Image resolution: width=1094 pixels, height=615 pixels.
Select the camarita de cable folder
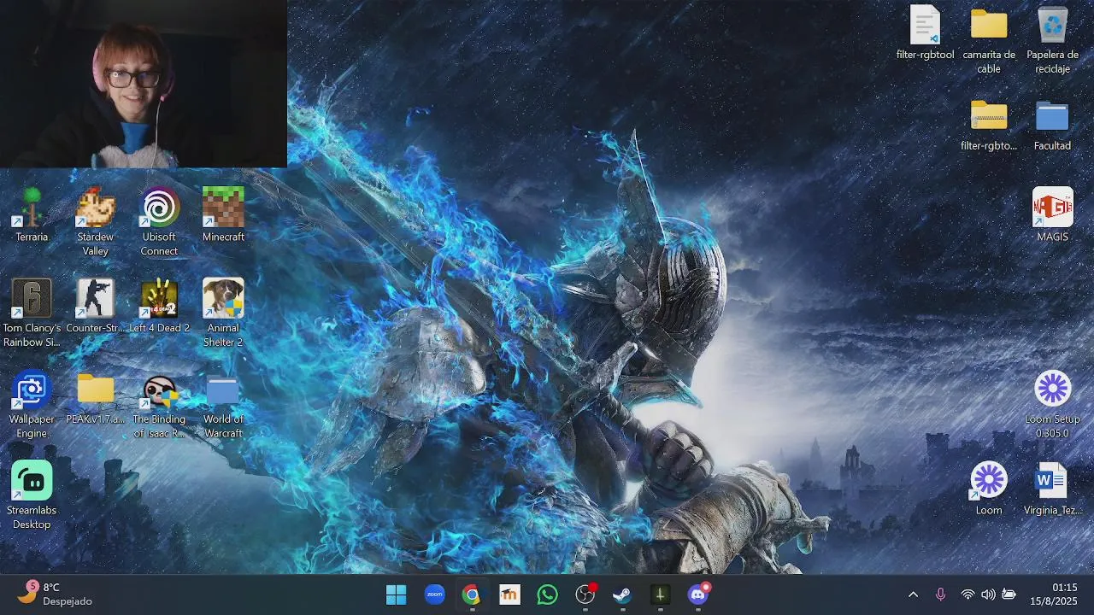pyautogui.click(x=989, y=39)
